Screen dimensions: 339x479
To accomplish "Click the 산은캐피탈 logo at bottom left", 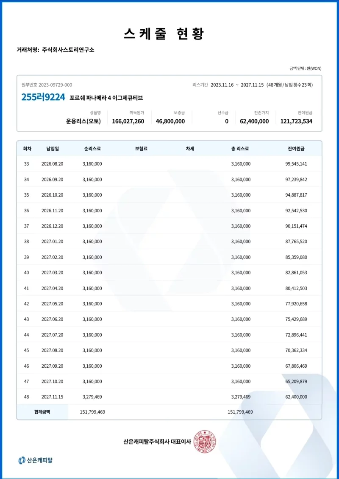I will click(x=36, y=460).
